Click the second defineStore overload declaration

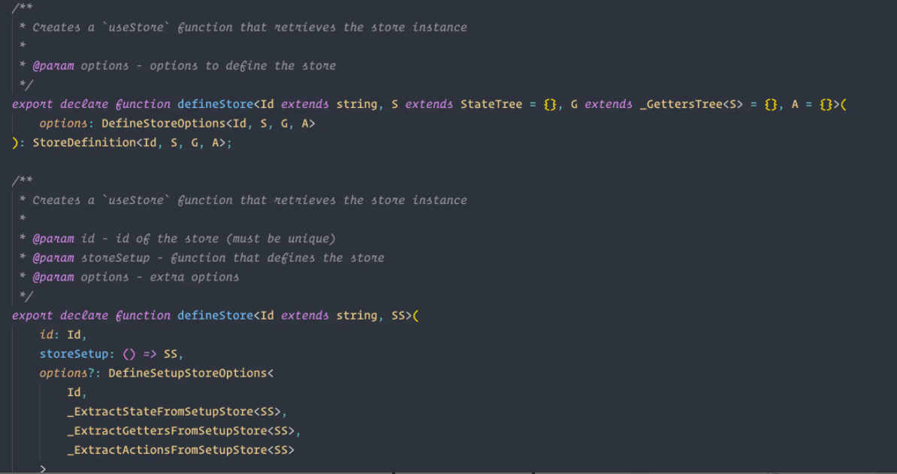click(x=215, y=315)
